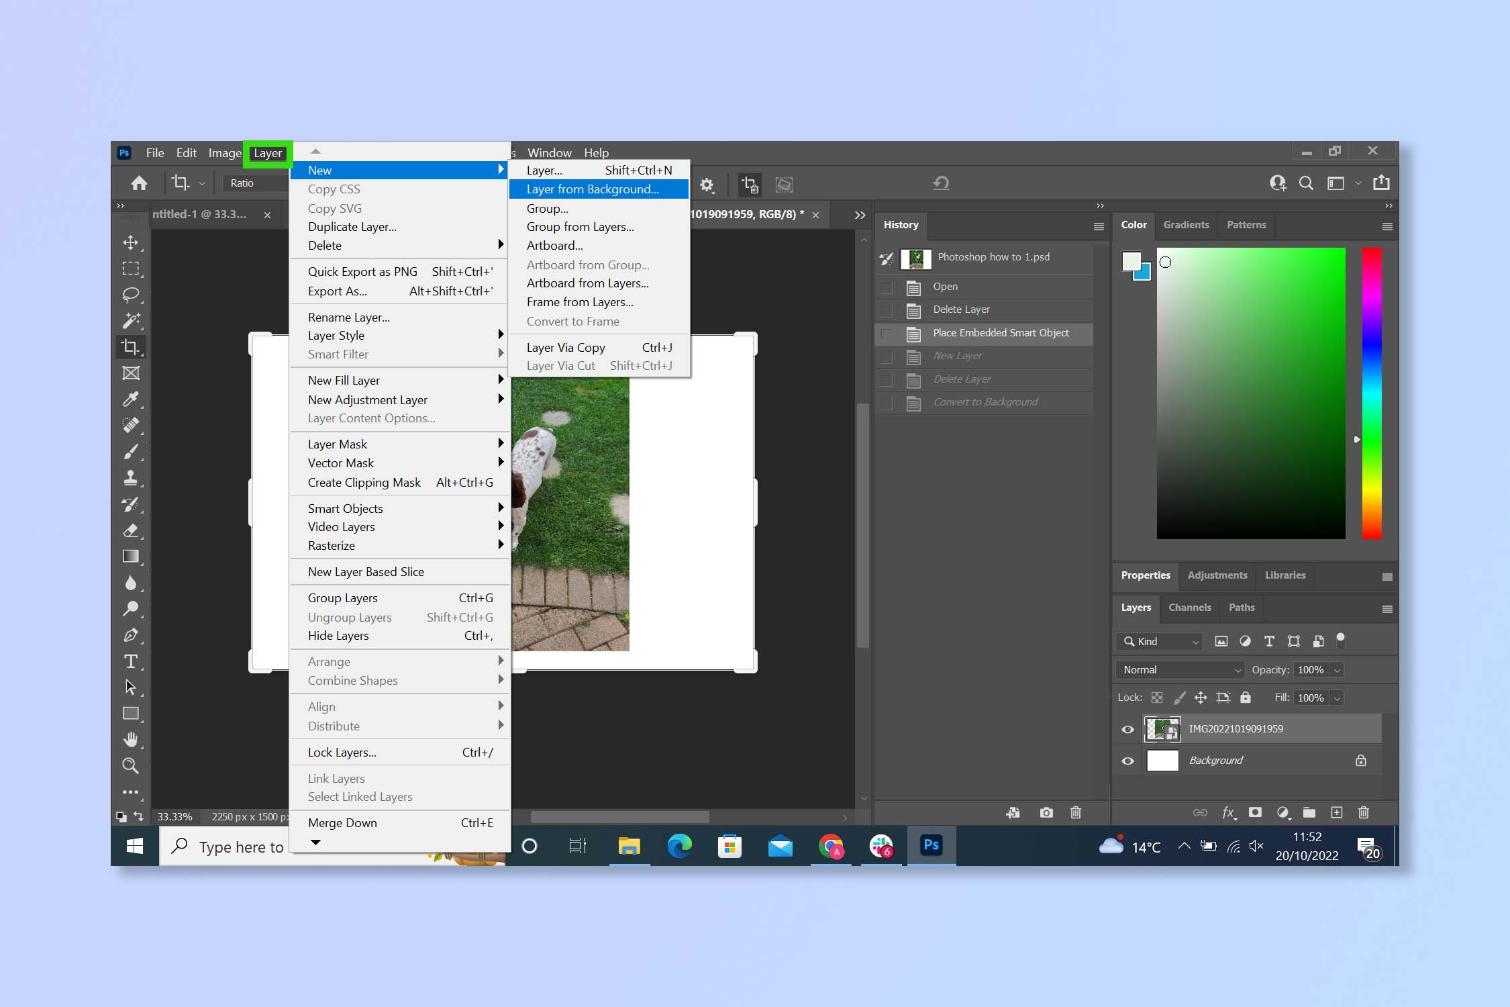1510x1007 pixels.
Task: Click the Layers tab in panel
Action: click(1137, 607)
